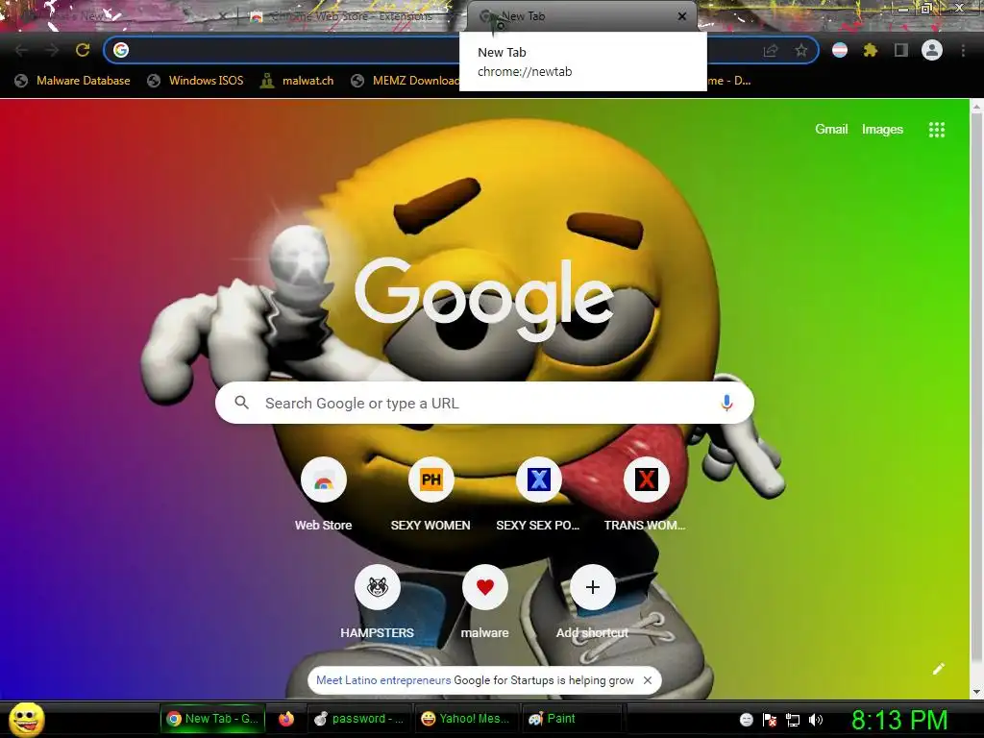Open the striped flag extension icon

tap(840, 50)
